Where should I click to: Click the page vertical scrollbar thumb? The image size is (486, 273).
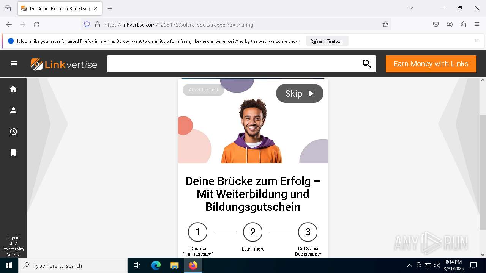click(x=483, y=172)
